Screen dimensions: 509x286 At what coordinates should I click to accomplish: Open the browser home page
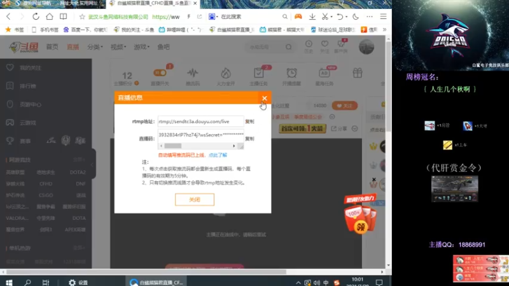point(50,17)
